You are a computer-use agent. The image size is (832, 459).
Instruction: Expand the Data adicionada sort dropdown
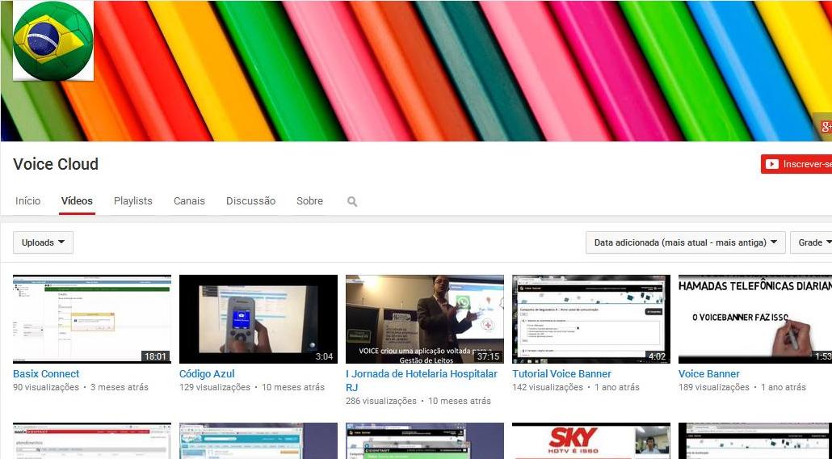click(x=685, y=242)
